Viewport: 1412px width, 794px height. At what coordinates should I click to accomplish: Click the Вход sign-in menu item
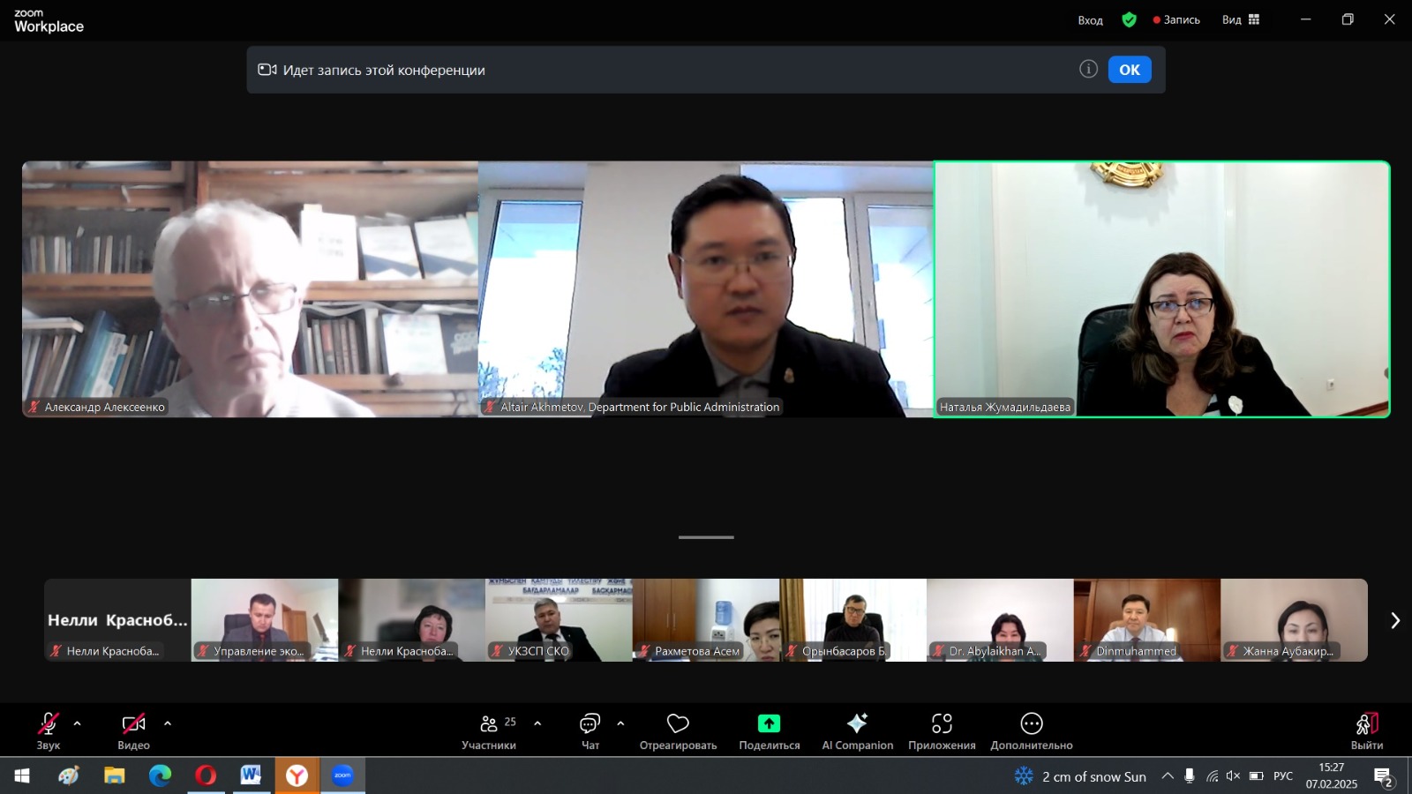[x=1090, y=20]
